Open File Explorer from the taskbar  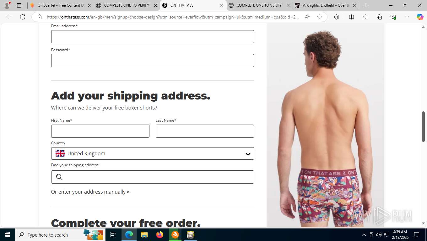(144, 235)
